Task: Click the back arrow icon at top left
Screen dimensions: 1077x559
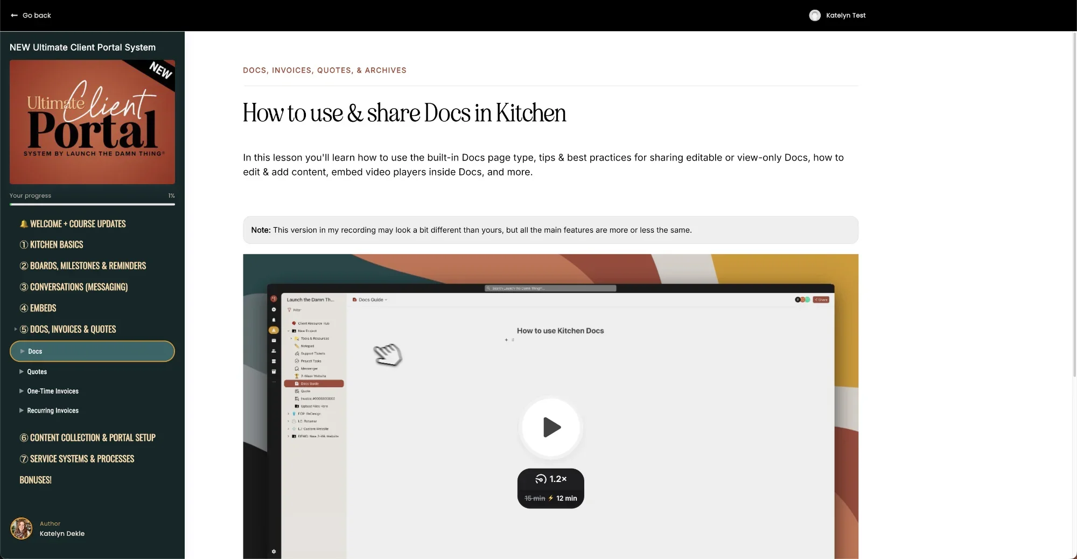Action: [13, 15]
